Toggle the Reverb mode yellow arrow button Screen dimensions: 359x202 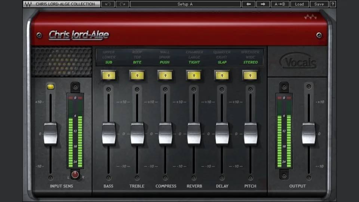point(194,76)
